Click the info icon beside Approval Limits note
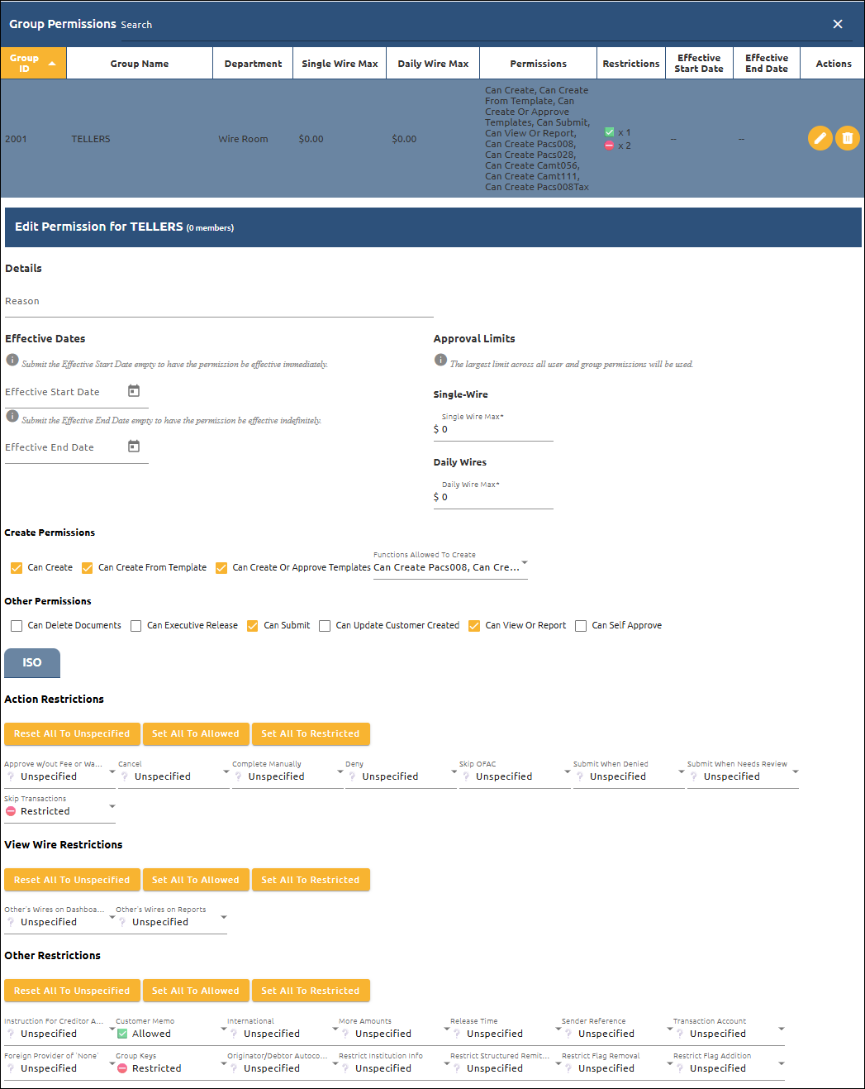The width and height of the screenshot is (865, 1089). [x=440, y=360]
